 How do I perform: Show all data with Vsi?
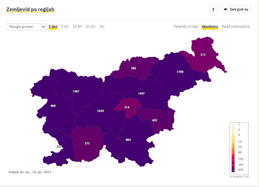(102, 27)
